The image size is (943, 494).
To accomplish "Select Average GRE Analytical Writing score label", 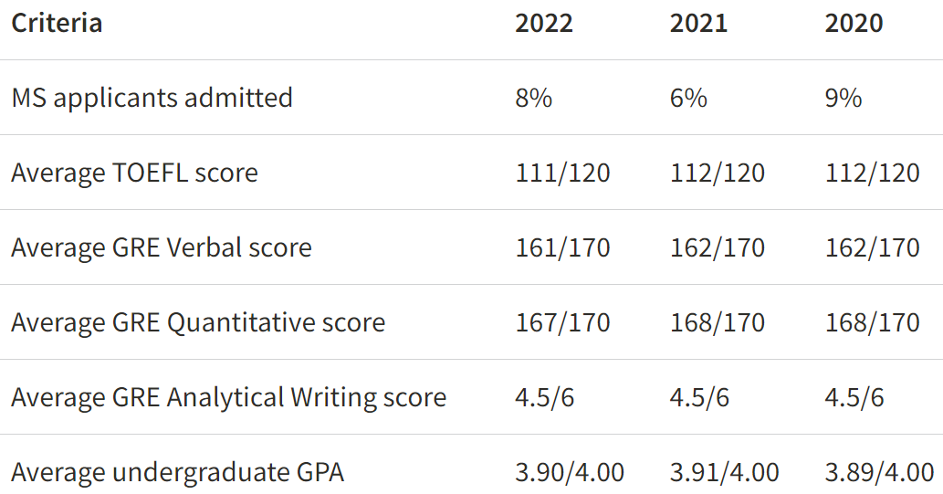I will pos(228,398).
